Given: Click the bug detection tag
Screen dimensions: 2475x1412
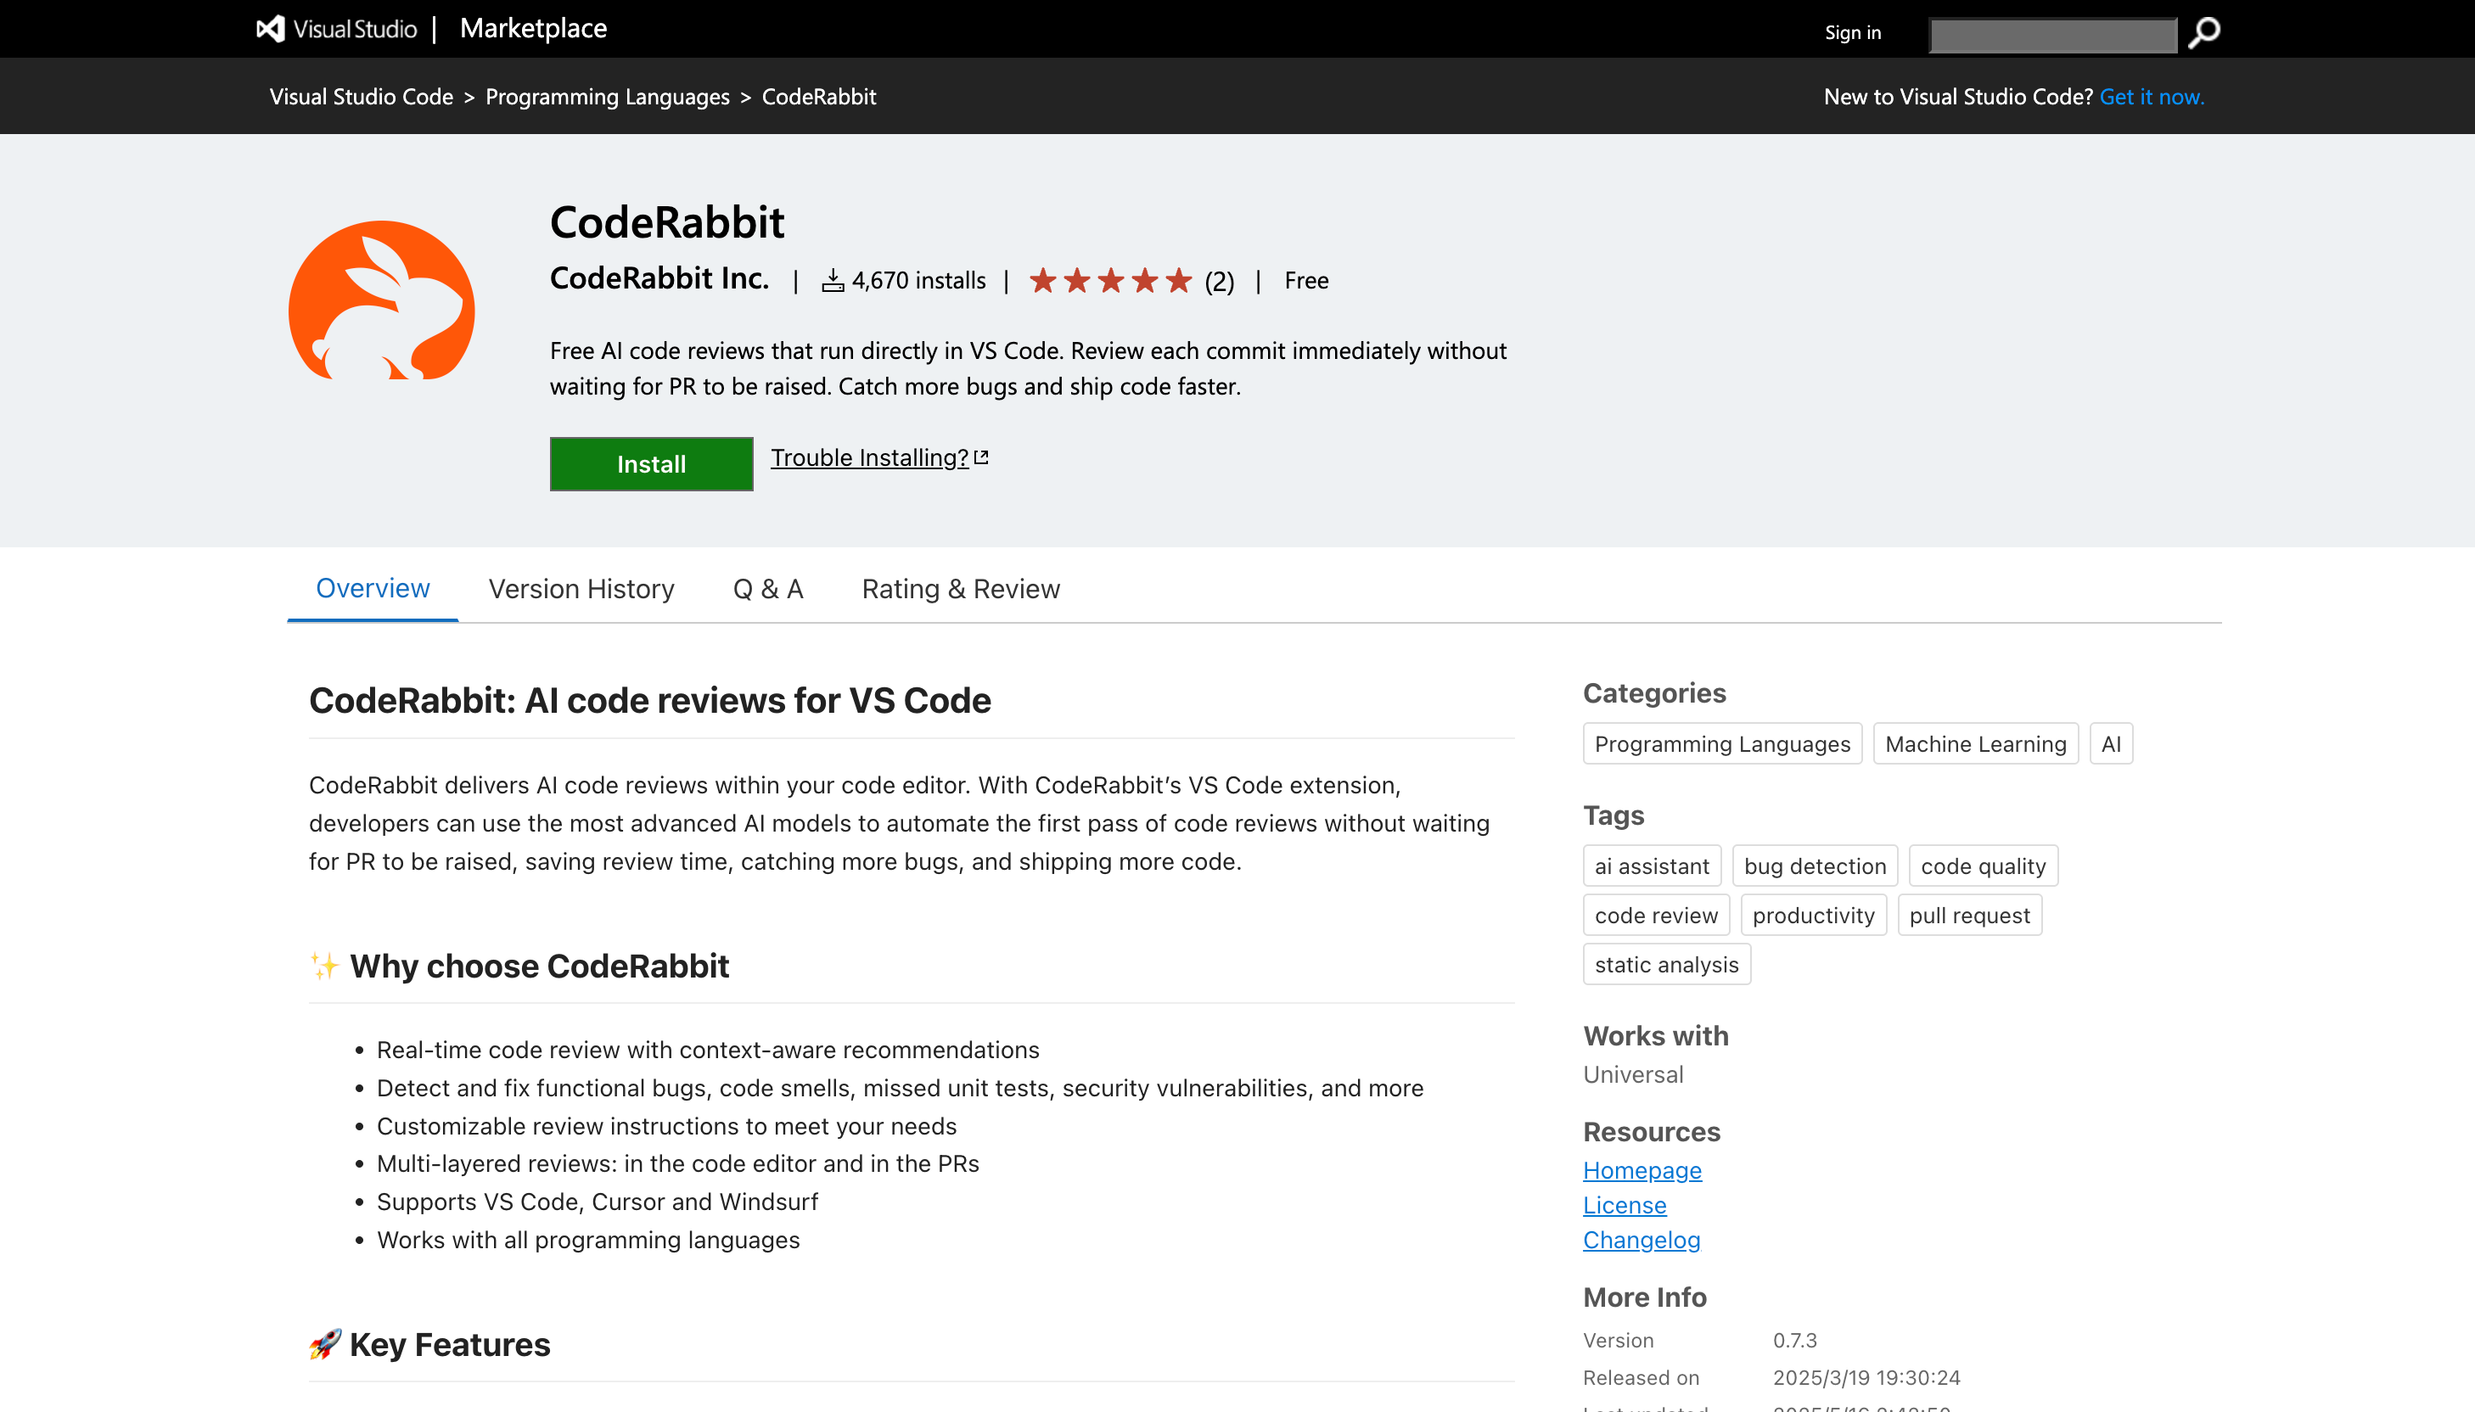Looking at the screenshot, I should [1814, 866].
